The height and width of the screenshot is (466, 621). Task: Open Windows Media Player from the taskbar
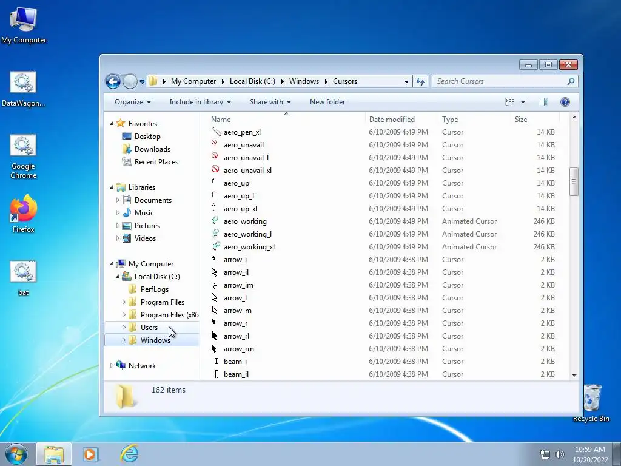click(91, 454)
